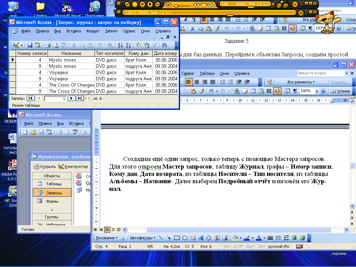Insert diagram from Drawing toolbar
The width and height of the screenshot is (356, 267).
coord(209,238)
